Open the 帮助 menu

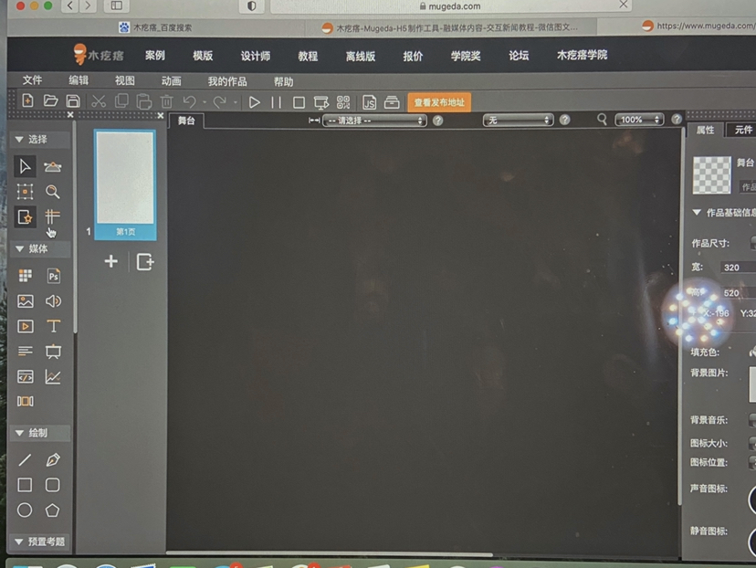point(283,82)
